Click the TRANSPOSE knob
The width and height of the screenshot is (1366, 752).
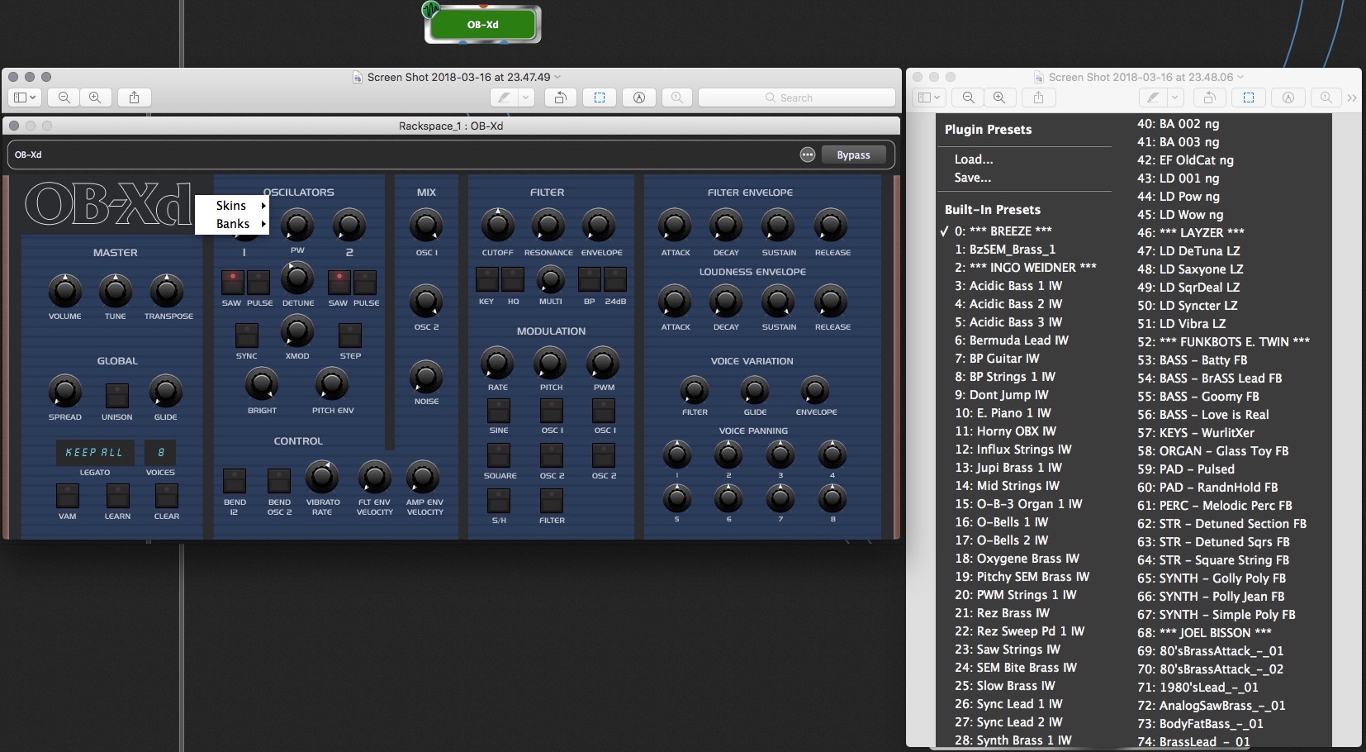[167, 290]
